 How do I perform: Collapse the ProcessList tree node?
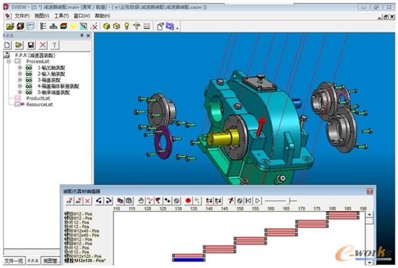(9, 61)
